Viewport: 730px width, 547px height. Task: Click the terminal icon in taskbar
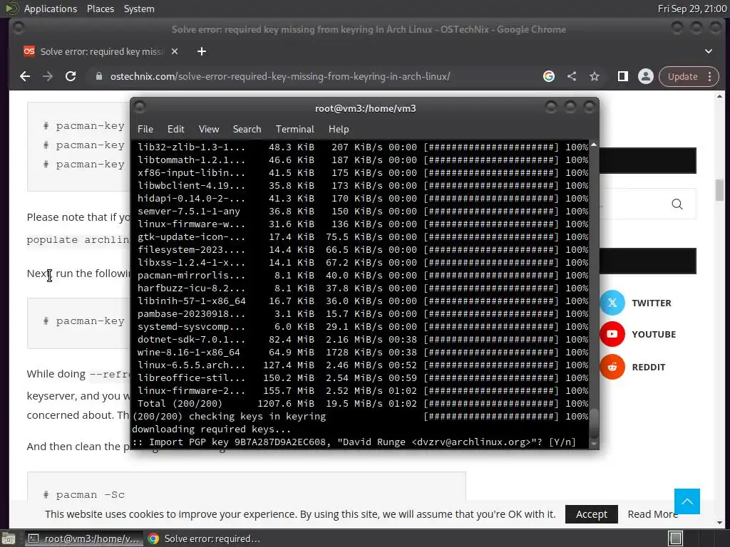[x=34, y=538]
